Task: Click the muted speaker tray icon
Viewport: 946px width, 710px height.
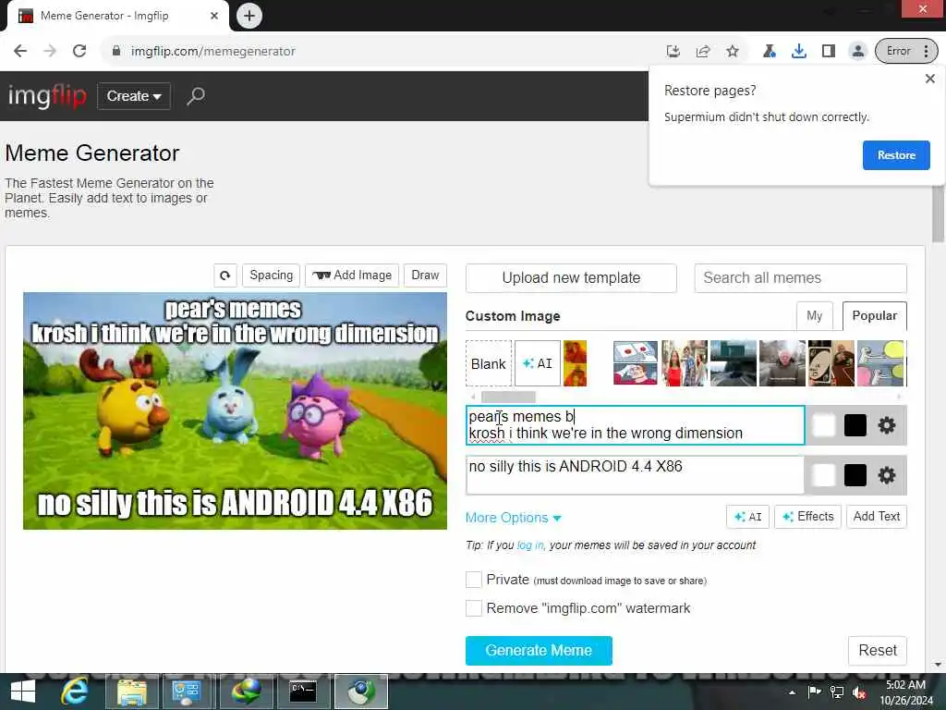Action: (859, 692)
